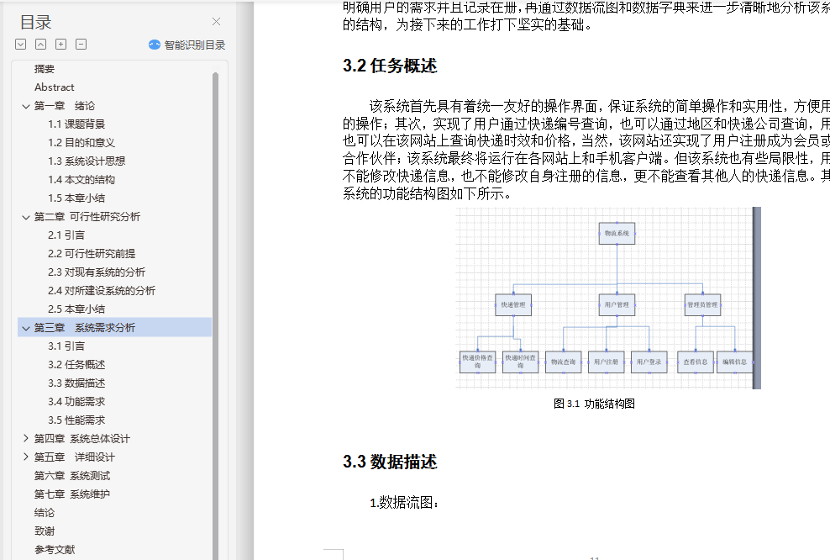The width and height of the screenshot is (830, 560).
Task: Click the minus (remove level) icon in 目录 toolbar
Action: point(81,45)
